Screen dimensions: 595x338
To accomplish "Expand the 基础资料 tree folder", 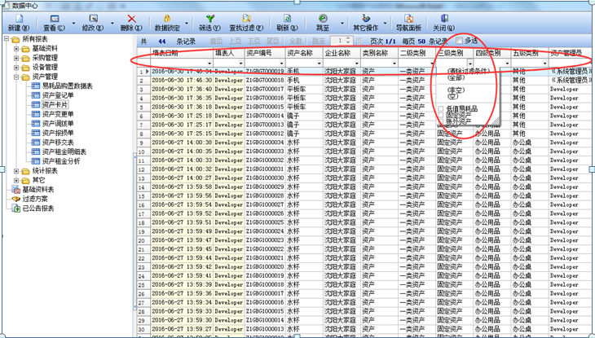I will click(x=16, y=49).
